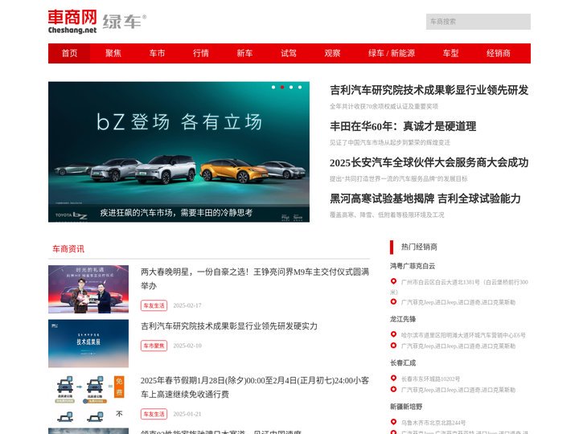Click subtitle 覆盖高寒、降雪、低附着等极限环境
This screenshot has height=434, width=579.
[387, 215]
